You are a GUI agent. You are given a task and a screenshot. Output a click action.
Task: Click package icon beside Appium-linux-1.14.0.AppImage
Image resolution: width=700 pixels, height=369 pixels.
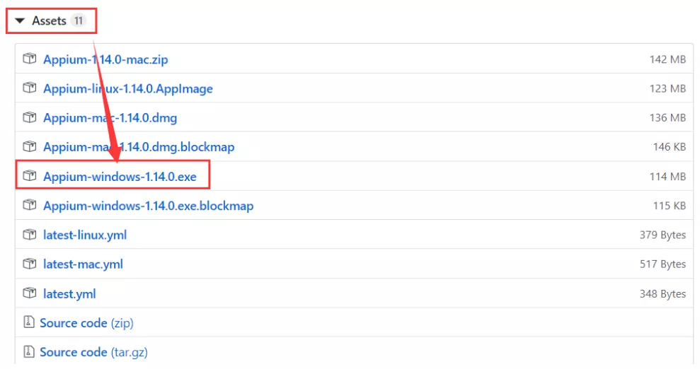30,88
